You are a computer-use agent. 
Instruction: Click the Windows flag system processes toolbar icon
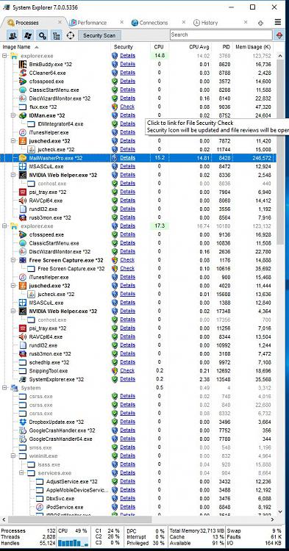28,35
